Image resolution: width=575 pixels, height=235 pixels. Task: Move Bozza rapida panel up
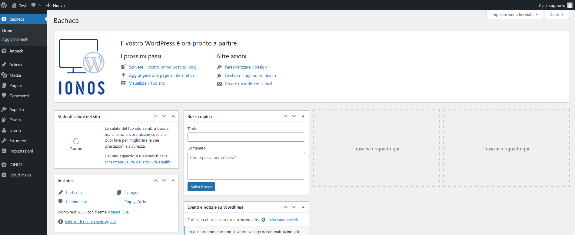point(286,116)
